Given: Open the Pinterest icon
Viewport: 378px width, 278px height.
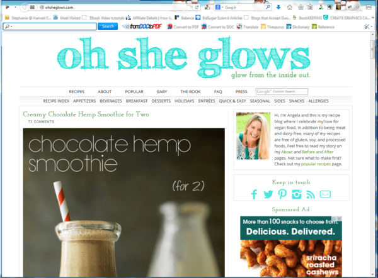Looking at the screenshot, I should pos(282,194).
